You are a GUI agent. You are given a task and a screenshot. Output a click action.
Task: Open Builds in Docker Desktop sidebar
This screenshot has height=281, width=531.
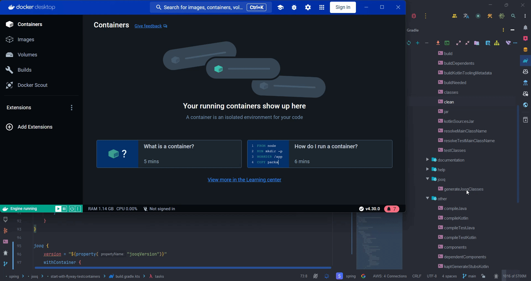coord(19,70)
